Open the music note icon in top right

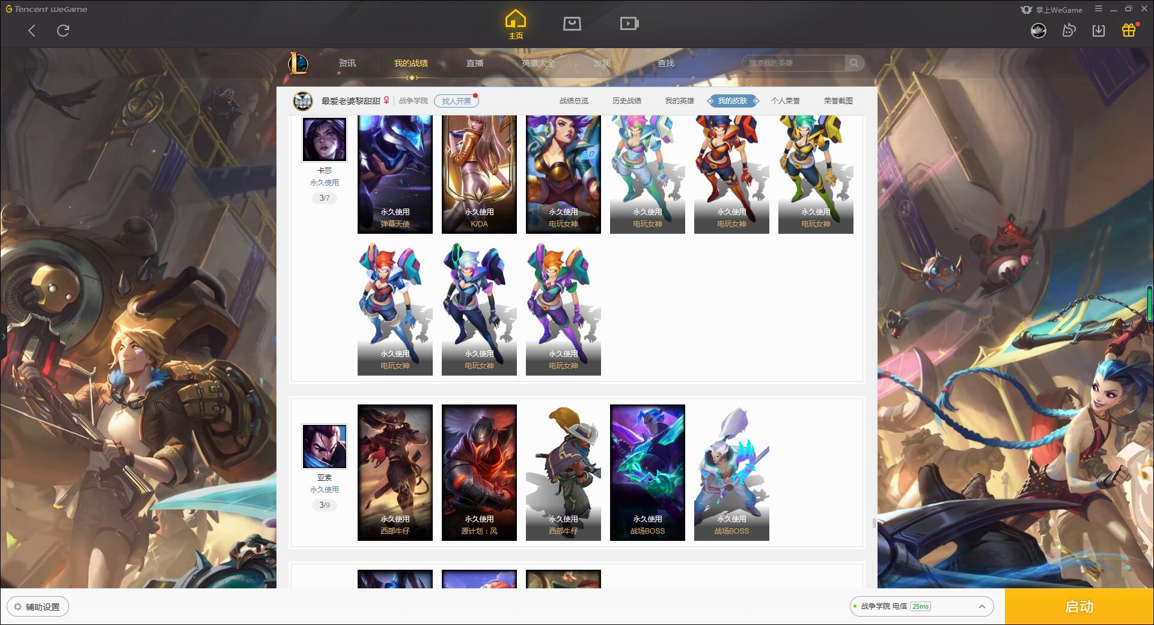[1069, 31]
